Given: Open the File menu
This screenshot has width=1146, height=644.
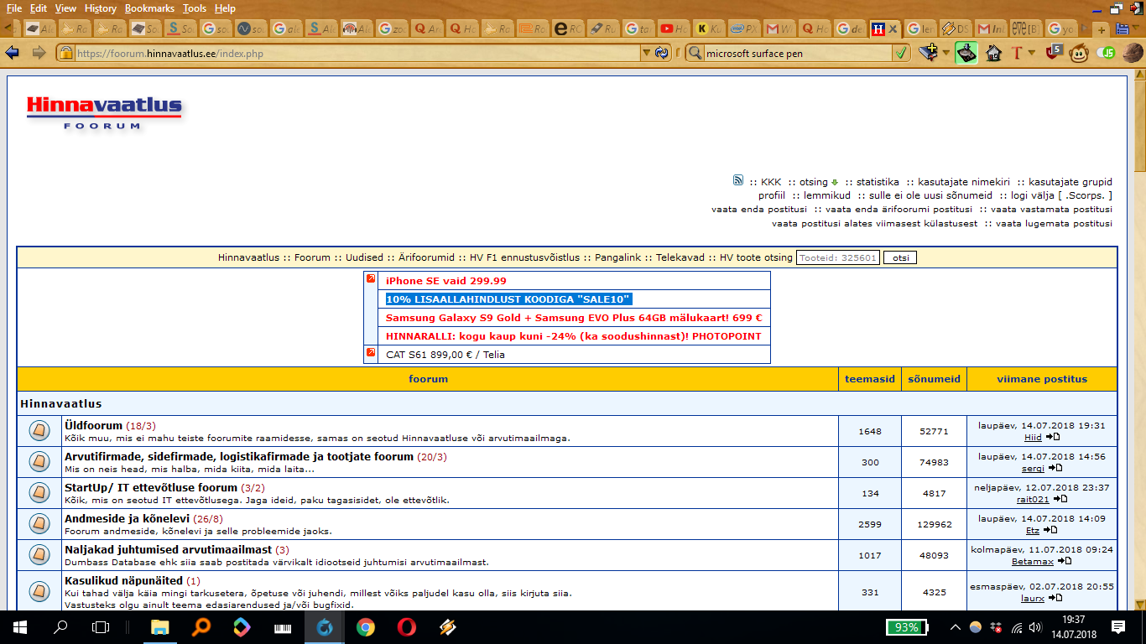Looking at the screenshot, I should (x=14, y=8).
